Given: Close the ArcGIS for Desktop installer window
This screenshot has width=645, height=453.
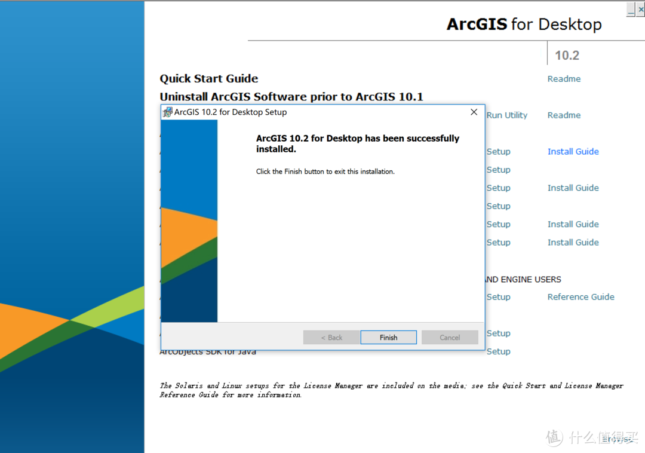Looking at the screenshot, I should [640, 9].
